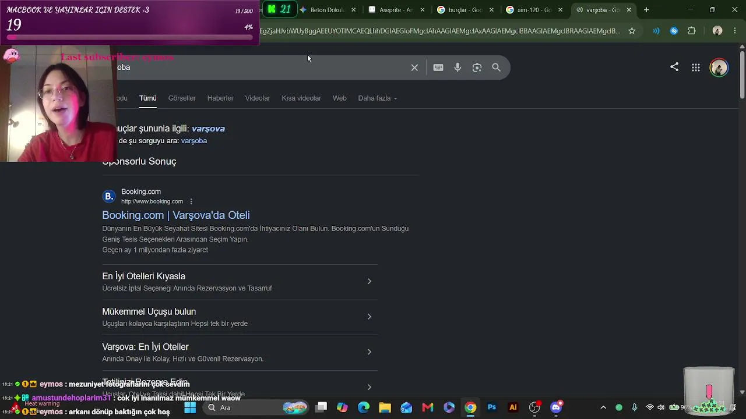Click the Google search input field
Viewport: 746px width, 419px height.
(262, 68)
